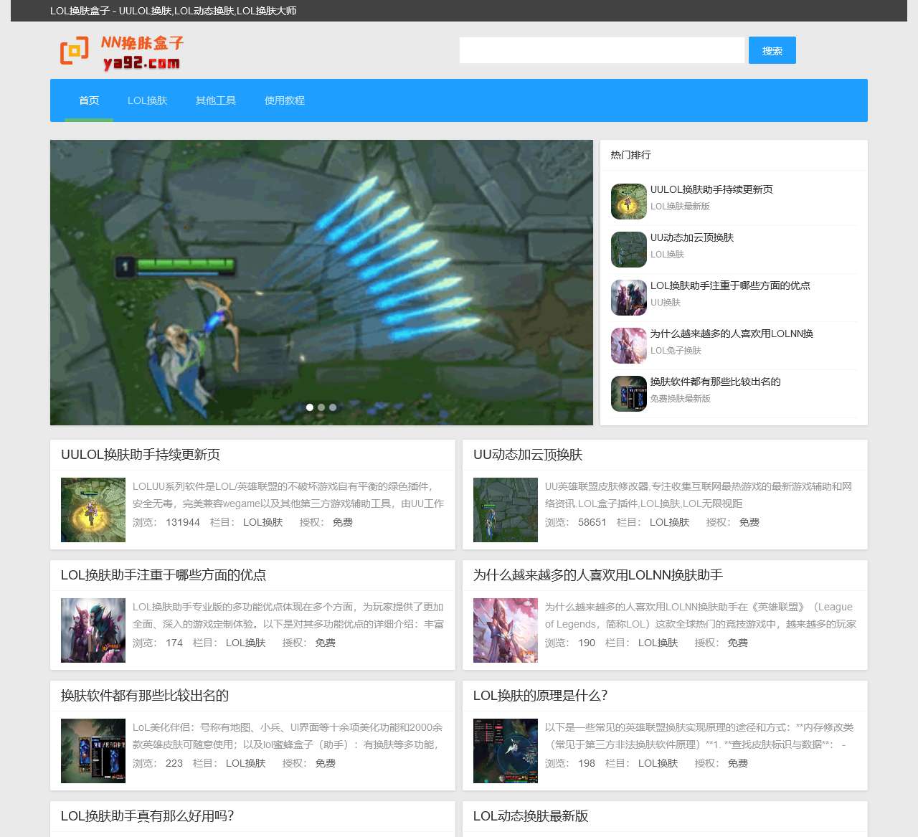Image resolution: width=918 pixels, height=837 pixels.
Task: Click LOL换肤 category in the 174 views card
Action: coord(245,643)
